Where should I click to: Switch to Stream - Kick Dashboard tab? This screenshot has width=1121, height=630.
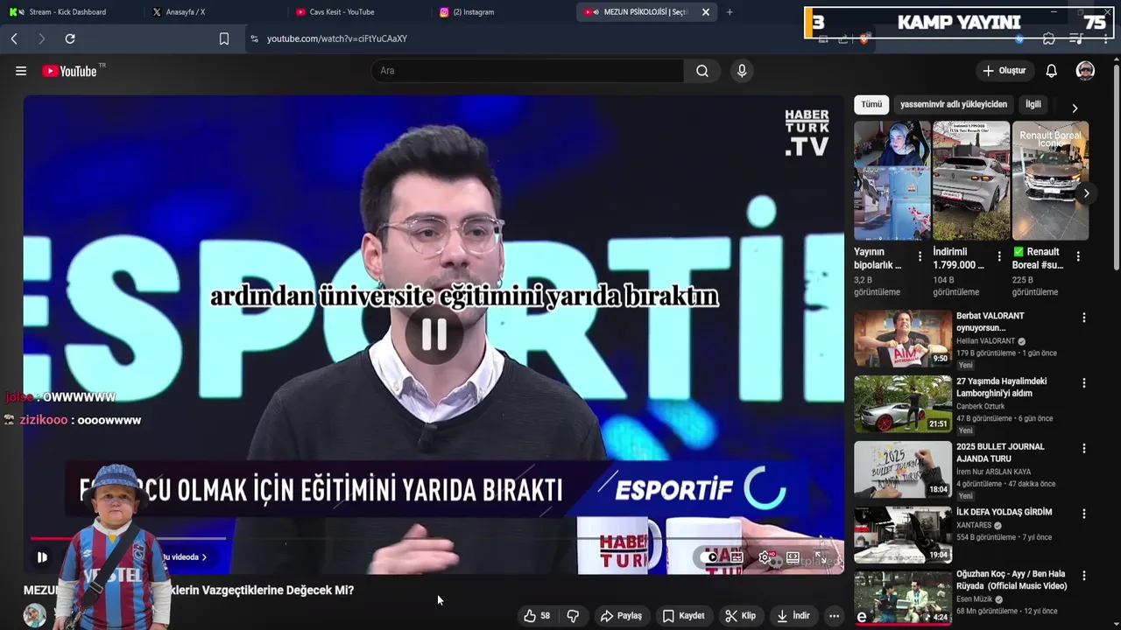coord(70,12)
